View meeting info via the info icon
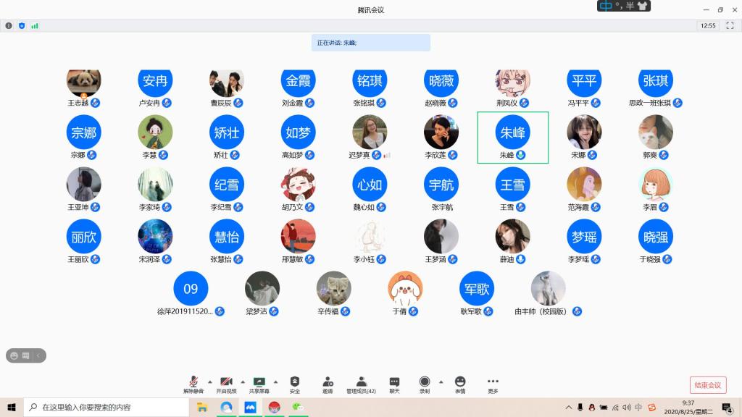Viewport: 742px width, 417px height. [9, 25]
